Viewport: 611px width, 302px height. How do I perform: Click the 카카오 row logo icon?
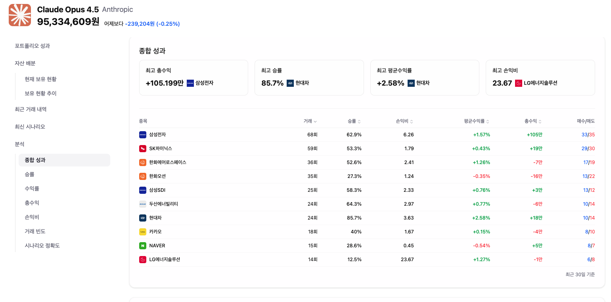point(143,232)
